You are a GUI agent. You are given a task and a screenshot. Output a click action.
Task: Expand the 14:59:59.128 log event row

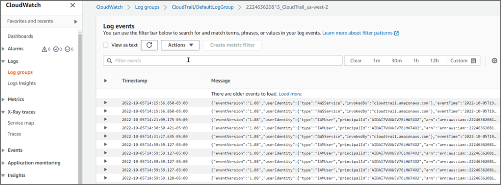pyautogui.click(x=106, y=178)
